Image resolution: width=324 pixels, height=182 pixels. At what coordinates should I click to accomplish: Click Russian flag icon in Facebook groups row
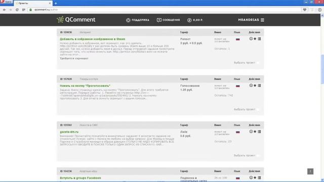238,178
